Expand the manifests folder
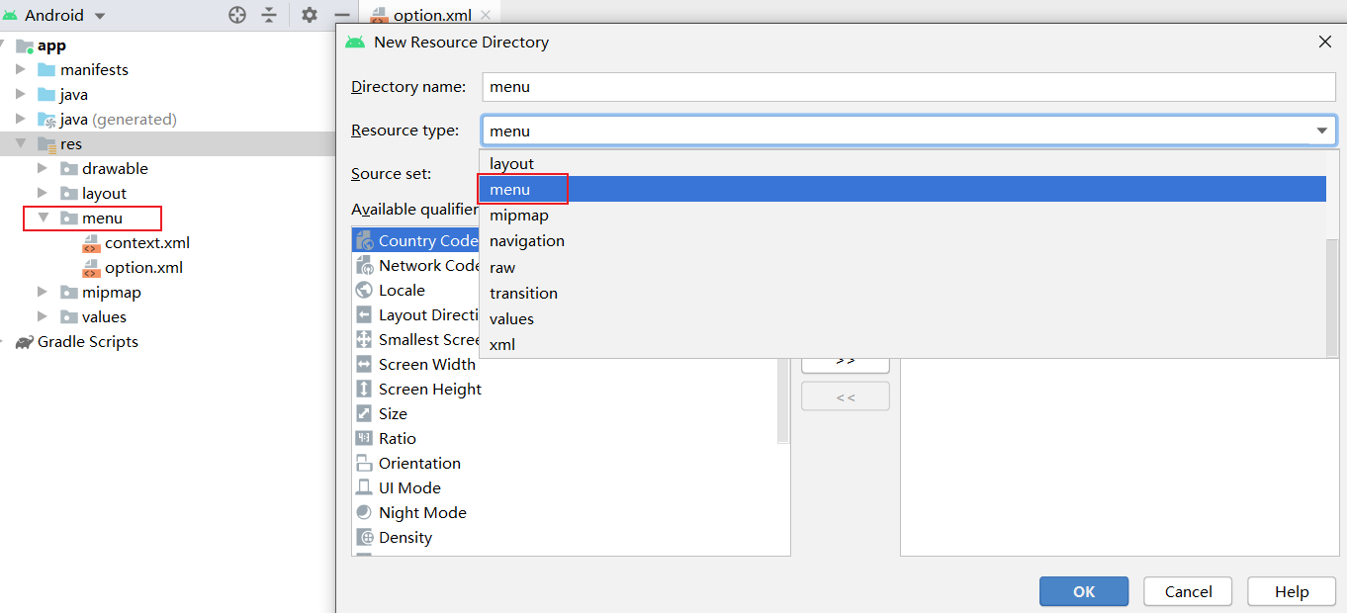The height and width of the screenshot is (613, 1347). (21, 70)
